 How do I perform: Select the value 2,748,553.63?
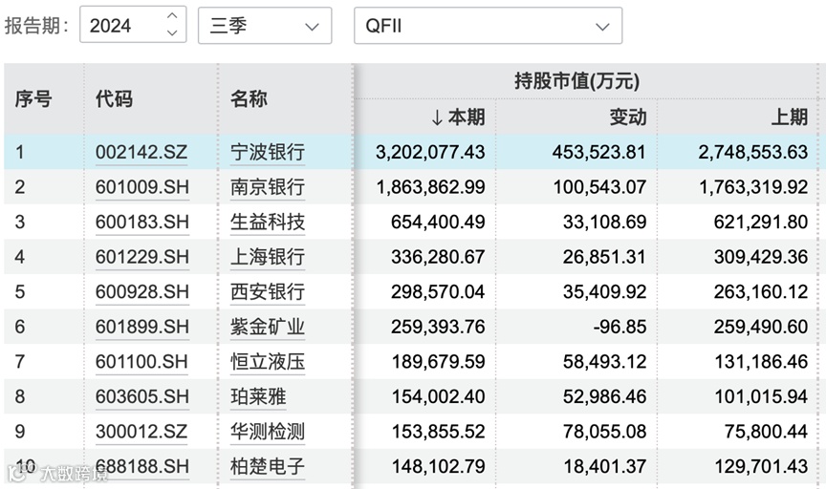[x=752, y=152]
